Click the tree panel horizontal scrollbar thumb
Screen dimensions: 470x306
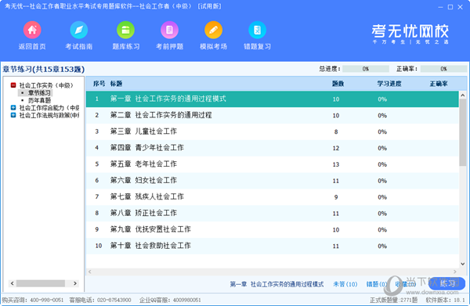tap(41, 283)
